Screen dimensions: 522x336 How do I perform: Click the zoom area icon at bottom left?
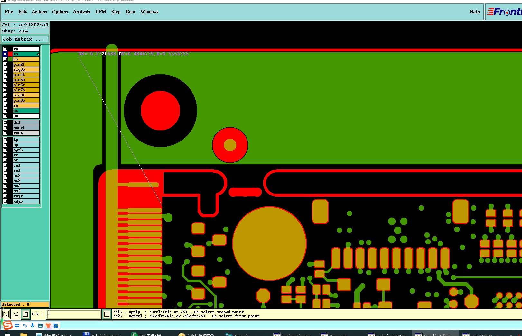point(5,314)
